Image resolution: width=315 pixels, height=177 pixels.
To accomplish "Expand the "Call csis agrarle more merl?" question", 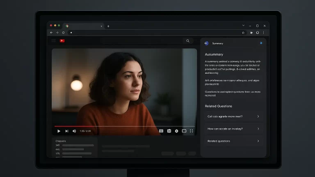I will point(233,116).
